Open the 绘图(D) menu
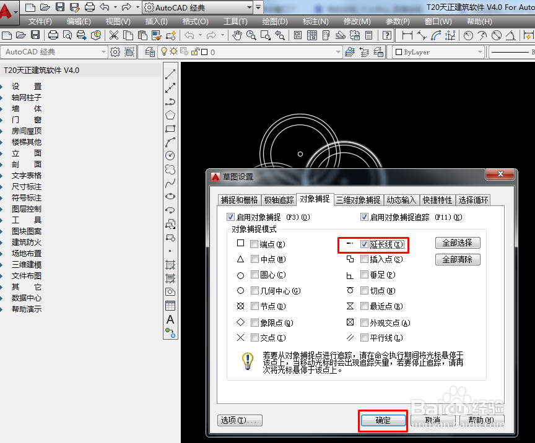 pyautogui.click(x=275, y=22)
